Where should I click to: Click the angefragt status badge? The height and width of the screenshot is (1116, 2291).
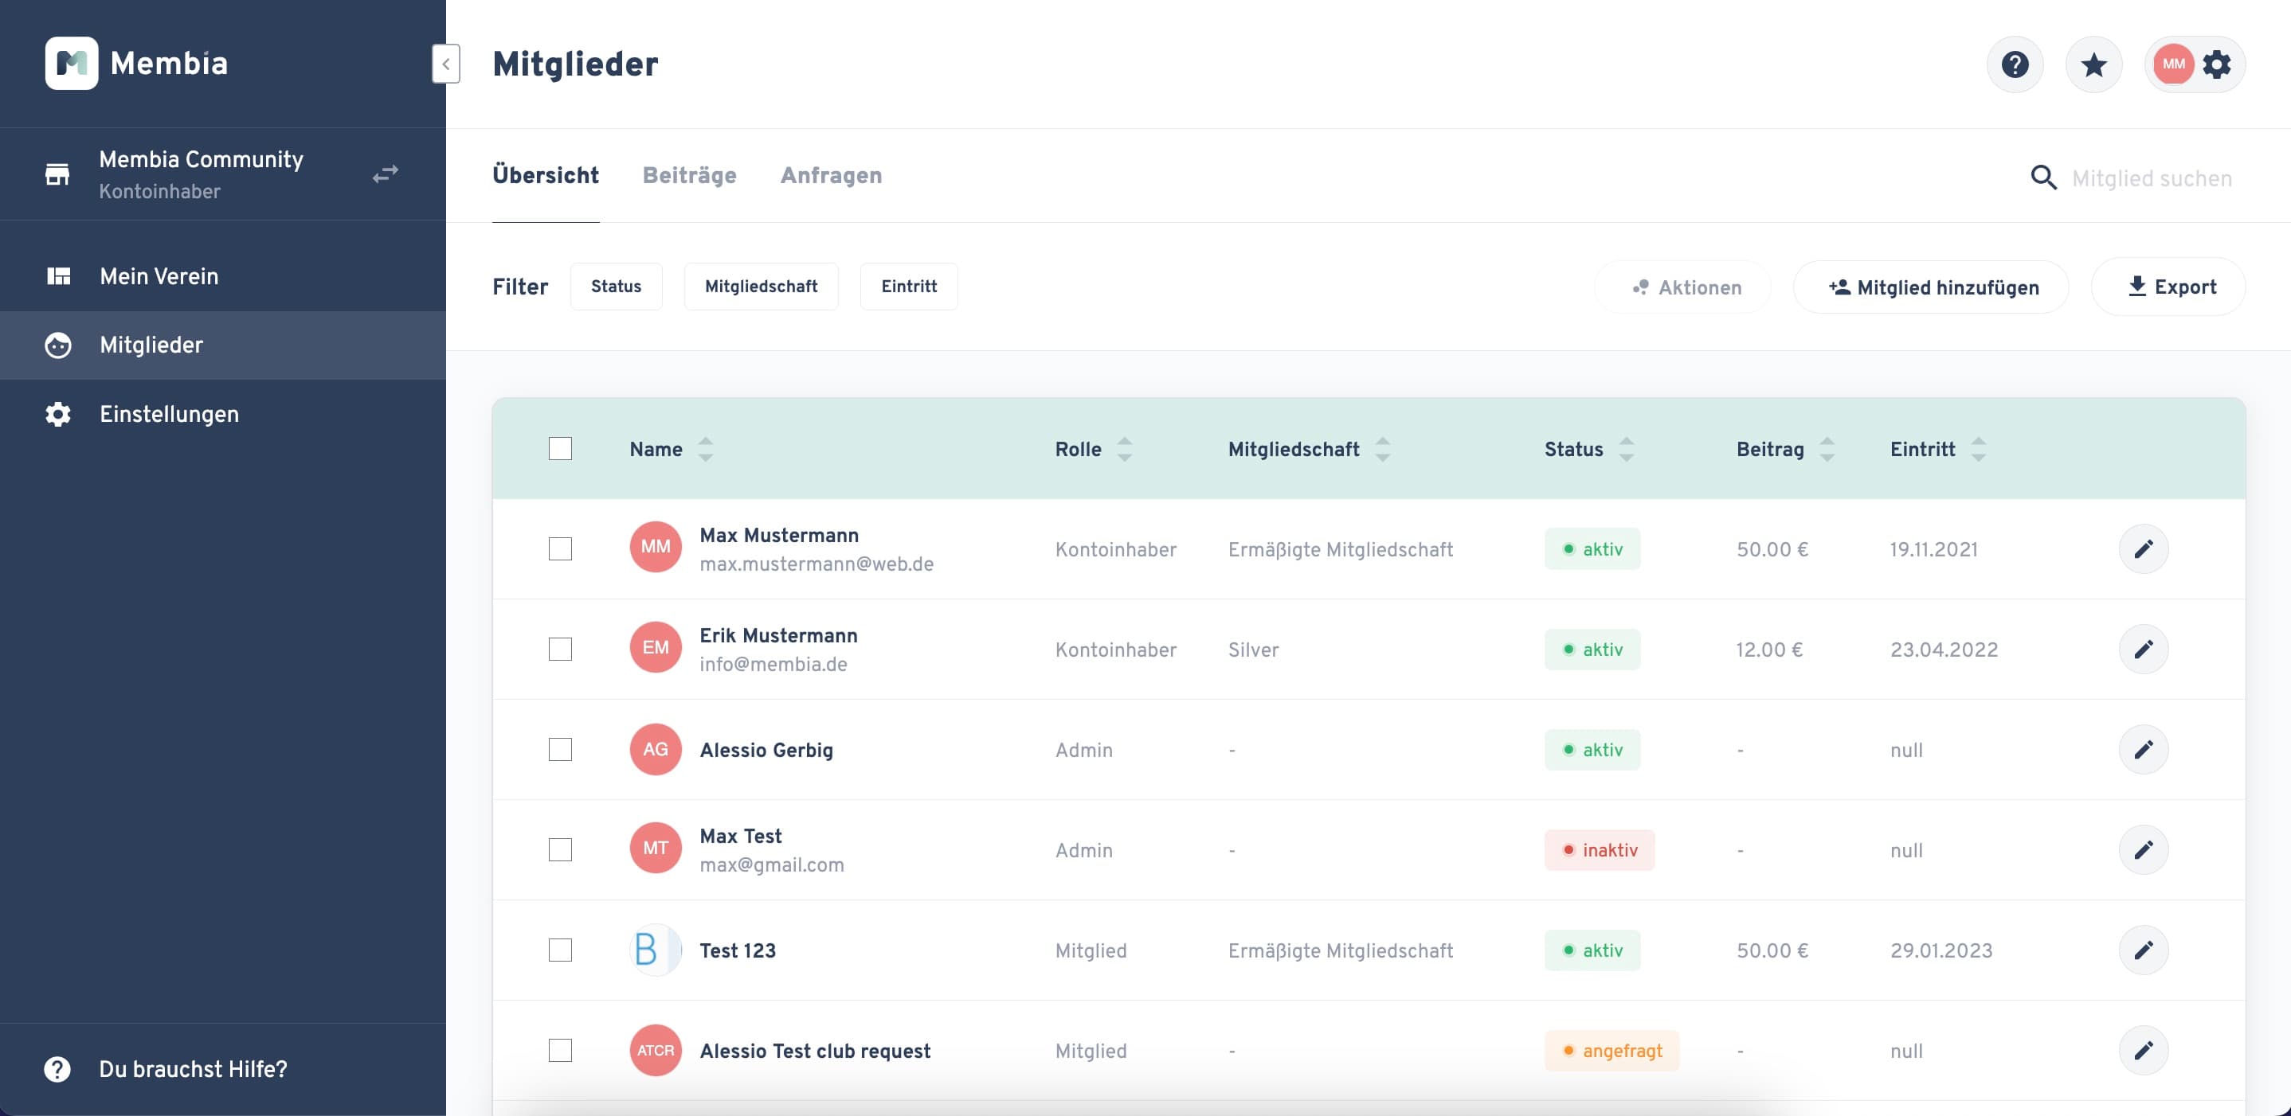(1612, 1052)
